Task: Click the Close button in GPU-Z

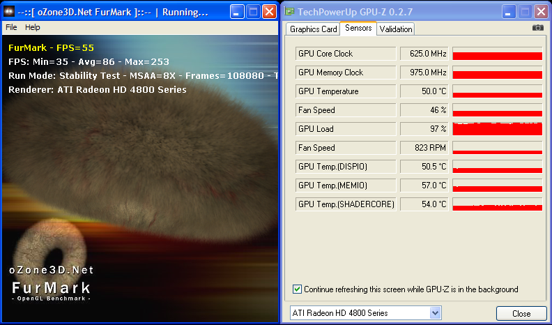Action: 521,313
